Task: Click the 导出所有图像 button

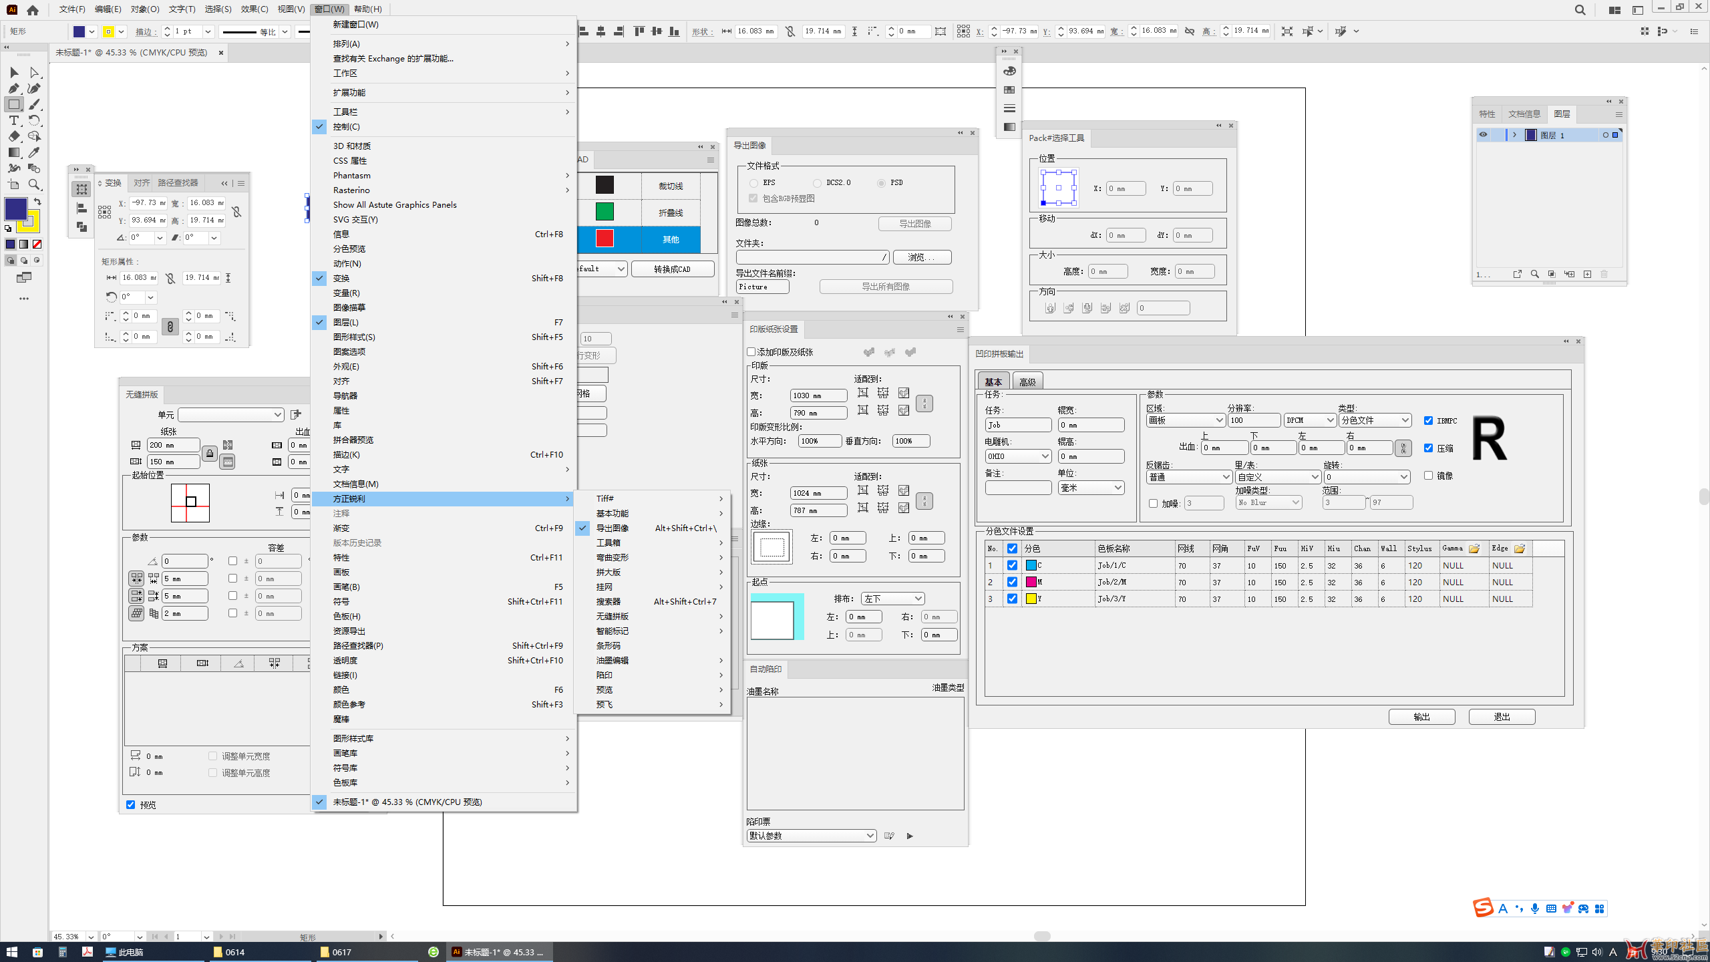Action: (886, 287)
